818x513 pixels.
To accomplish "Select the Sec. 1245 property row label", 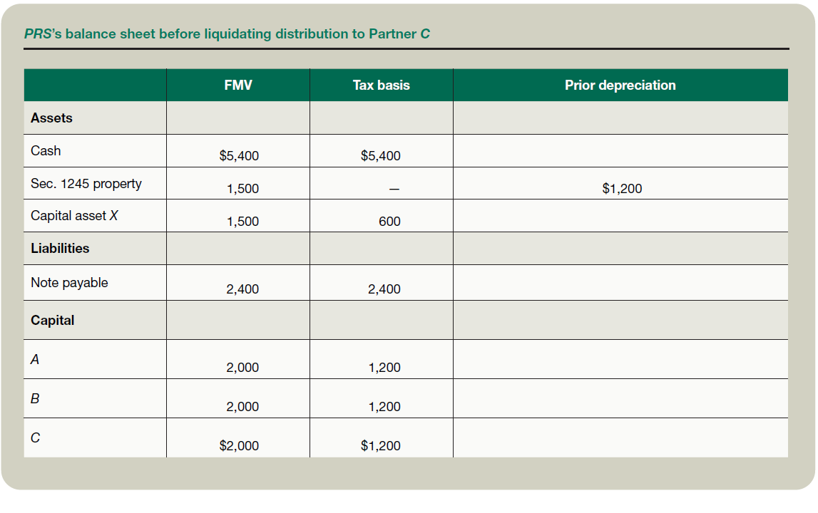I will pyautogui.click(x=86, y=184).
